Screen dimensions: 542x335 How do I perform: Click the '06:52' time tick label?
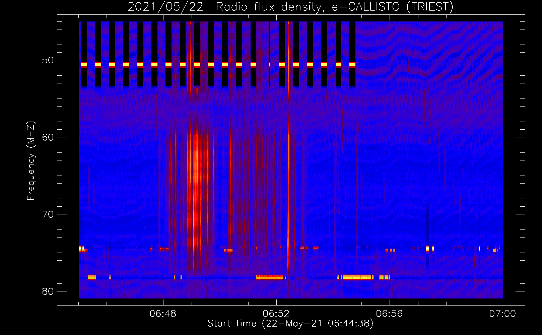point(276,314)
